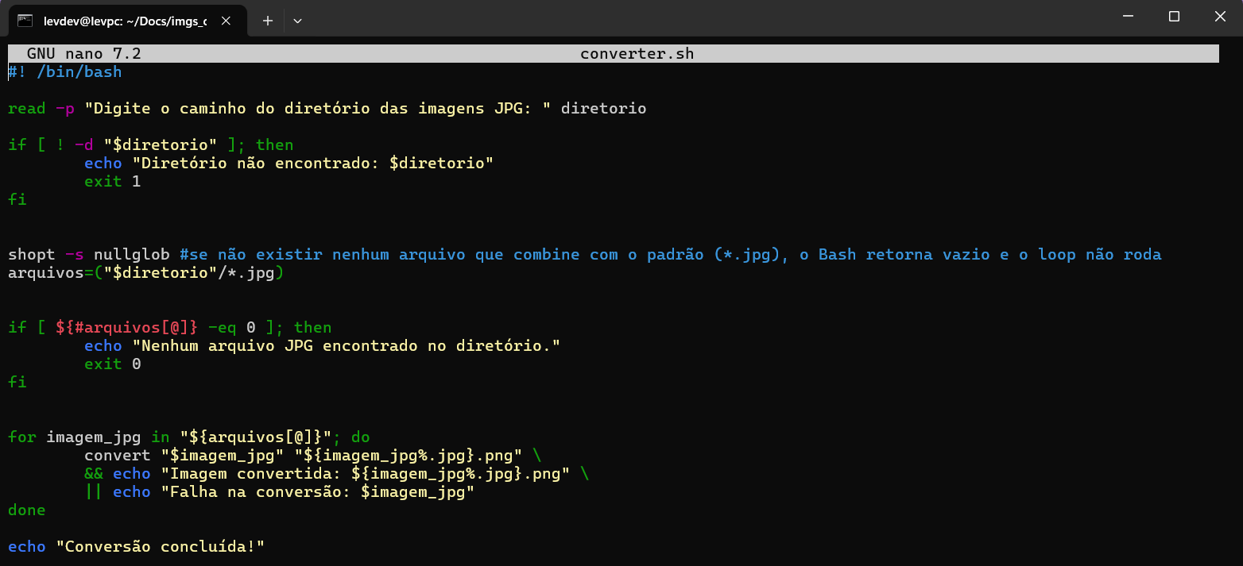This screenshot has height=566, width=1243.
Task: Click the arquivos=("$diretorio"/*.jpg) line
Action: click(x=145, y=273)
